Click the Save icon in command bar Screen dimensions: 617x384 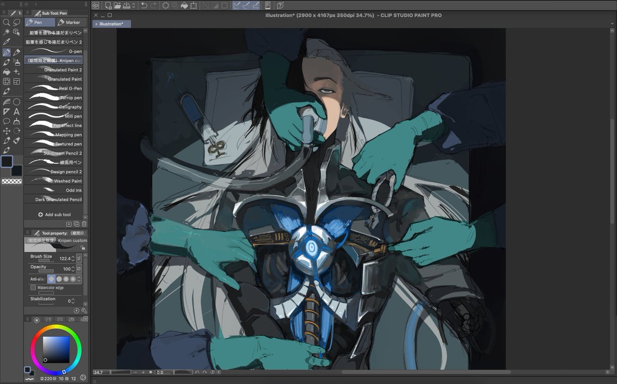(126, 6)
